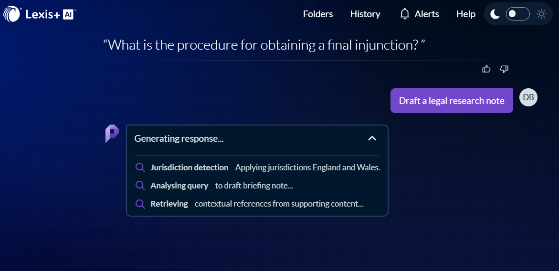Viewport: 559px width, 271px height.
Task: Click the Retrieving step magnifier icon
Action: tap(140, 204)
